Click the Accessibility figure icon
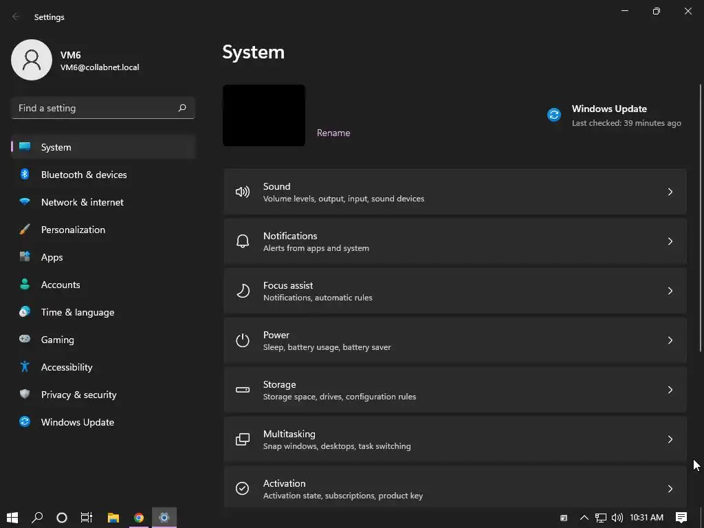The height and width of the screenshot is (528, 704). click(25, 367)
